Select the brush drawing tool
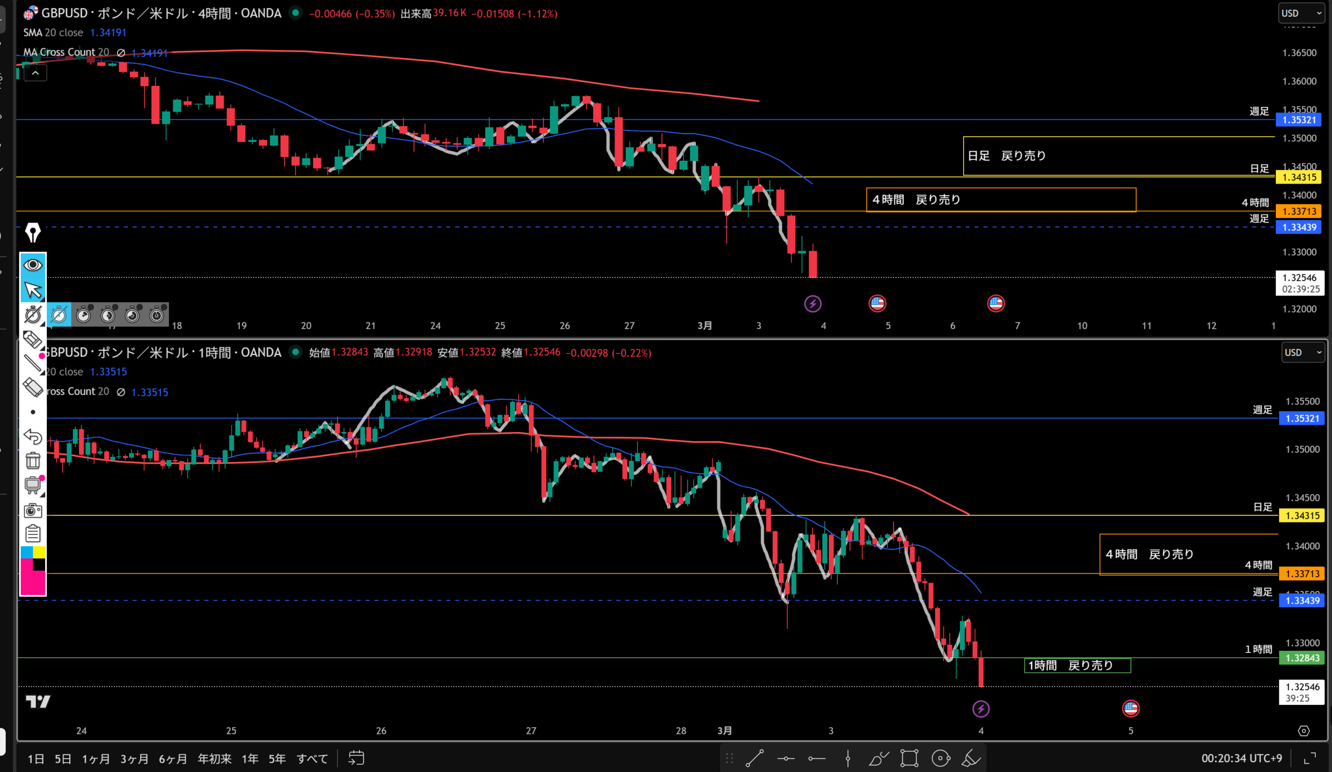This screenshot has height=772, width=1332. click(x=878, y=758)
